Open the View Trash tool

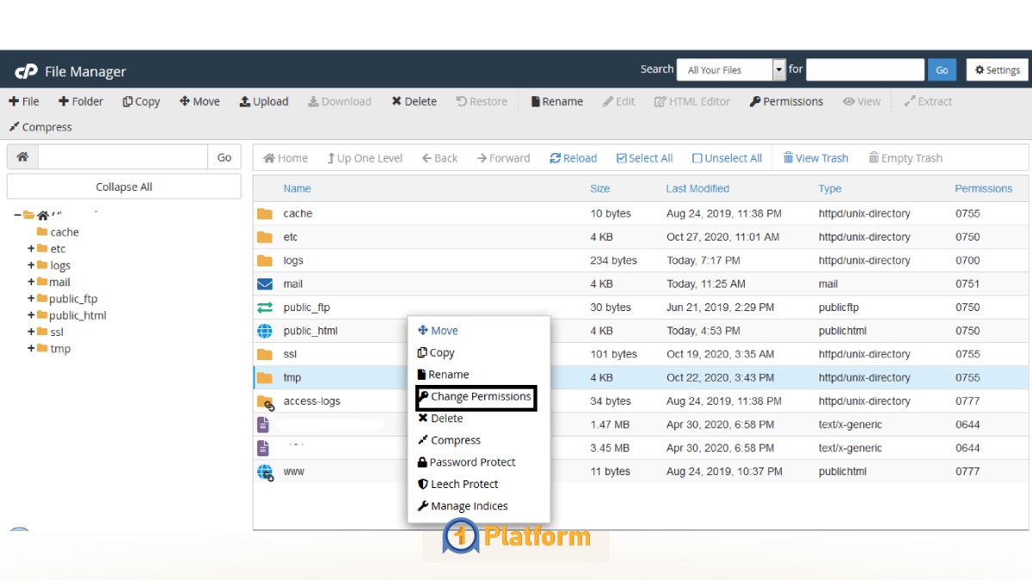815,158
